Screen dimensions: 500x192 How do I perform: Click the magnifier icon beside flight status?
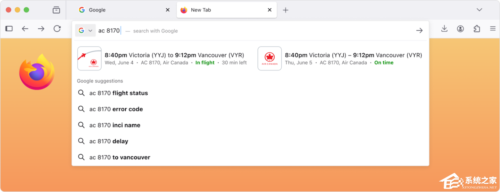(81, 93)
